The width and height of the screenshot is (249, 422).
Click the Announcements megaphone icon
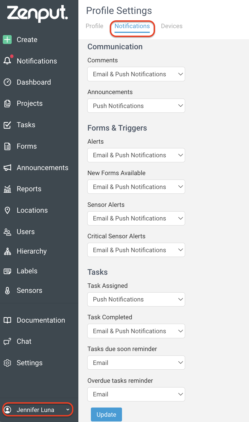point(8,167)
